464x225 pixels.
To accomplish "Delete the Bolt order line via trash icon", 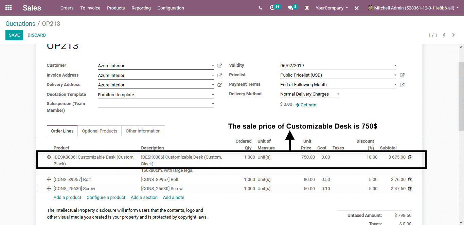I will click(x=410, y=180).
